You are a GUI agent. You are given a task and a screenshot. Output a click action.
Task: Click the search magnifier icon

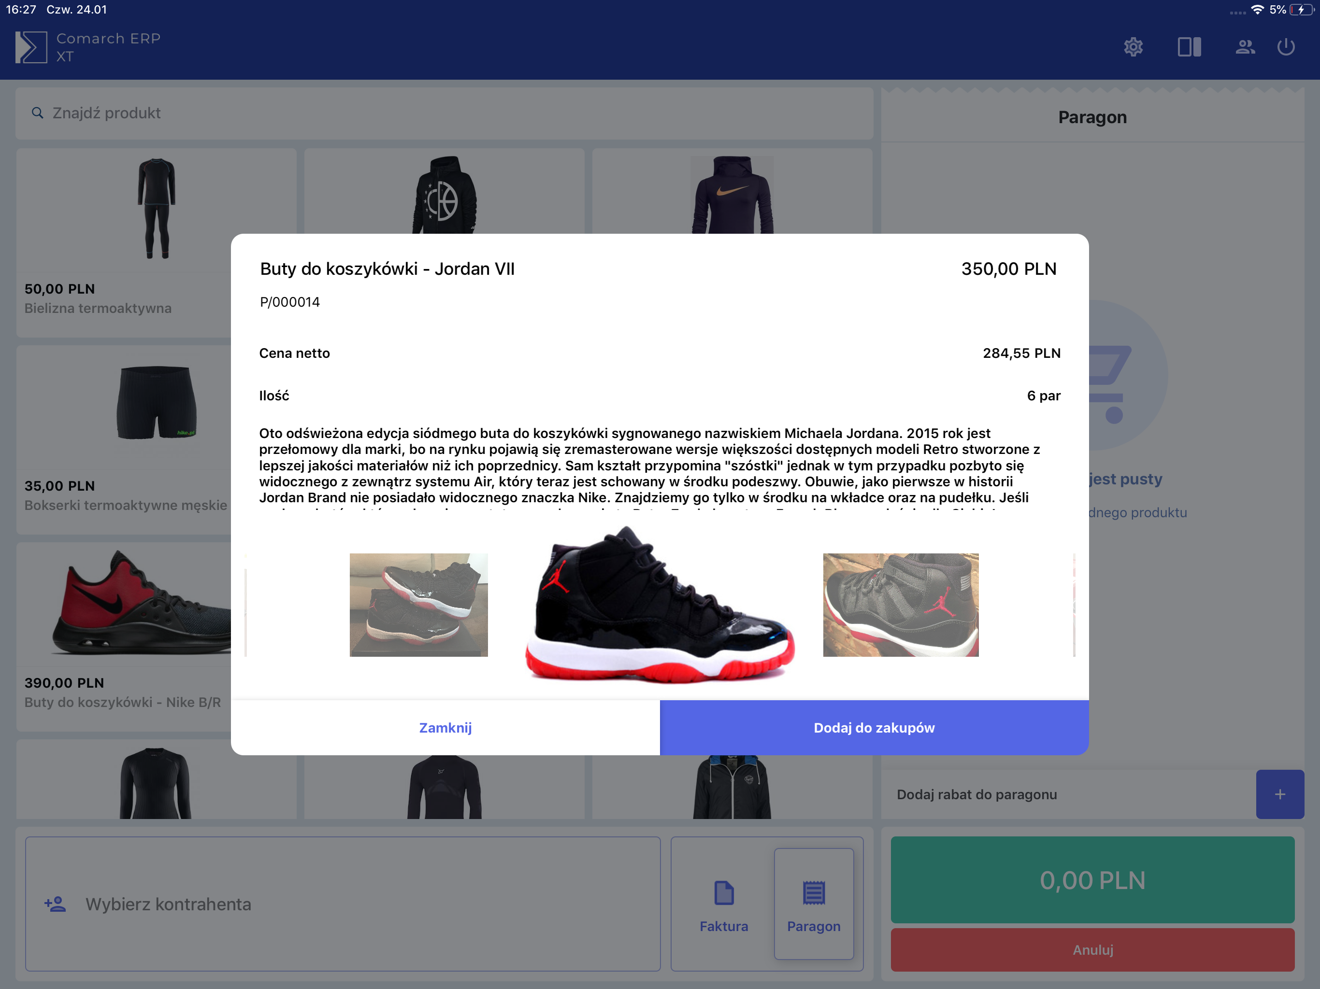pos(38,113)
